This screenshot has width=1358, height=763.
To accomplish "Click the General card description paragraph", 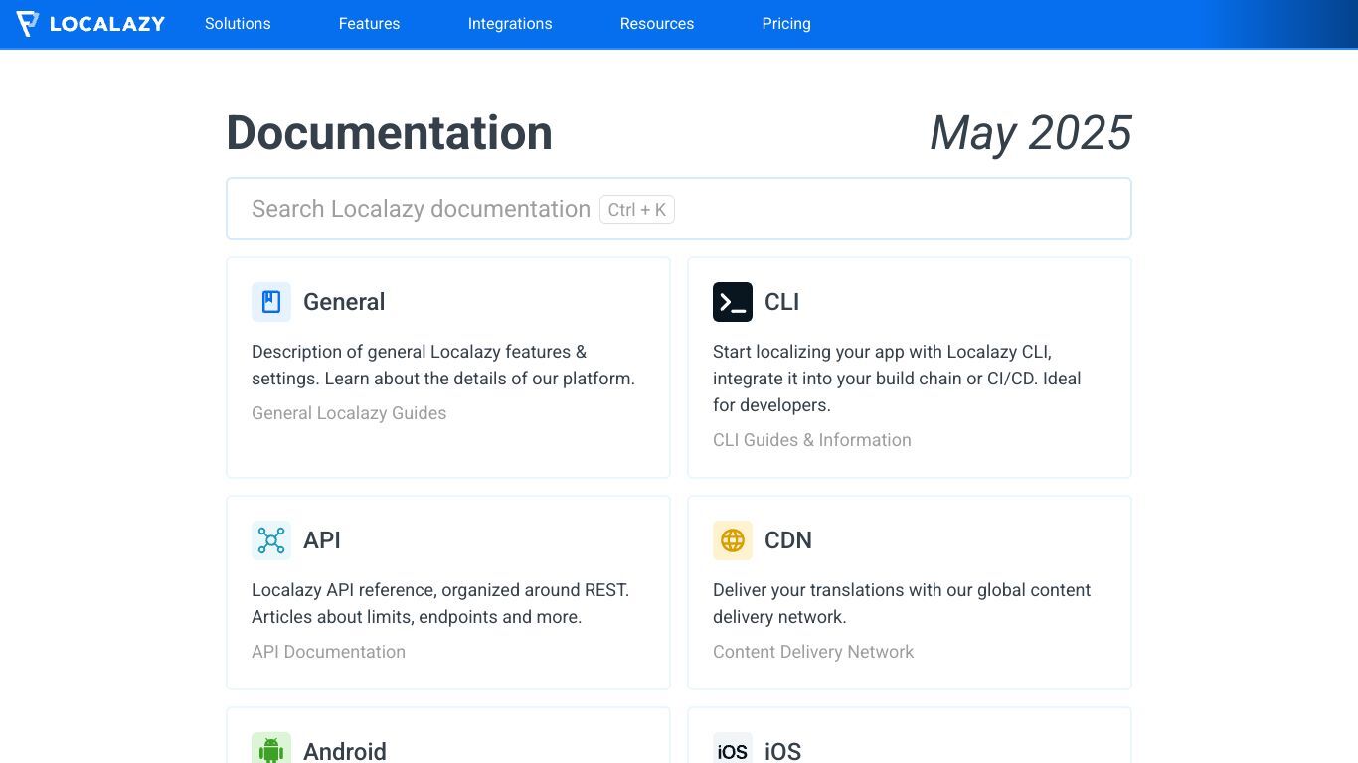I will click(443, 365).
